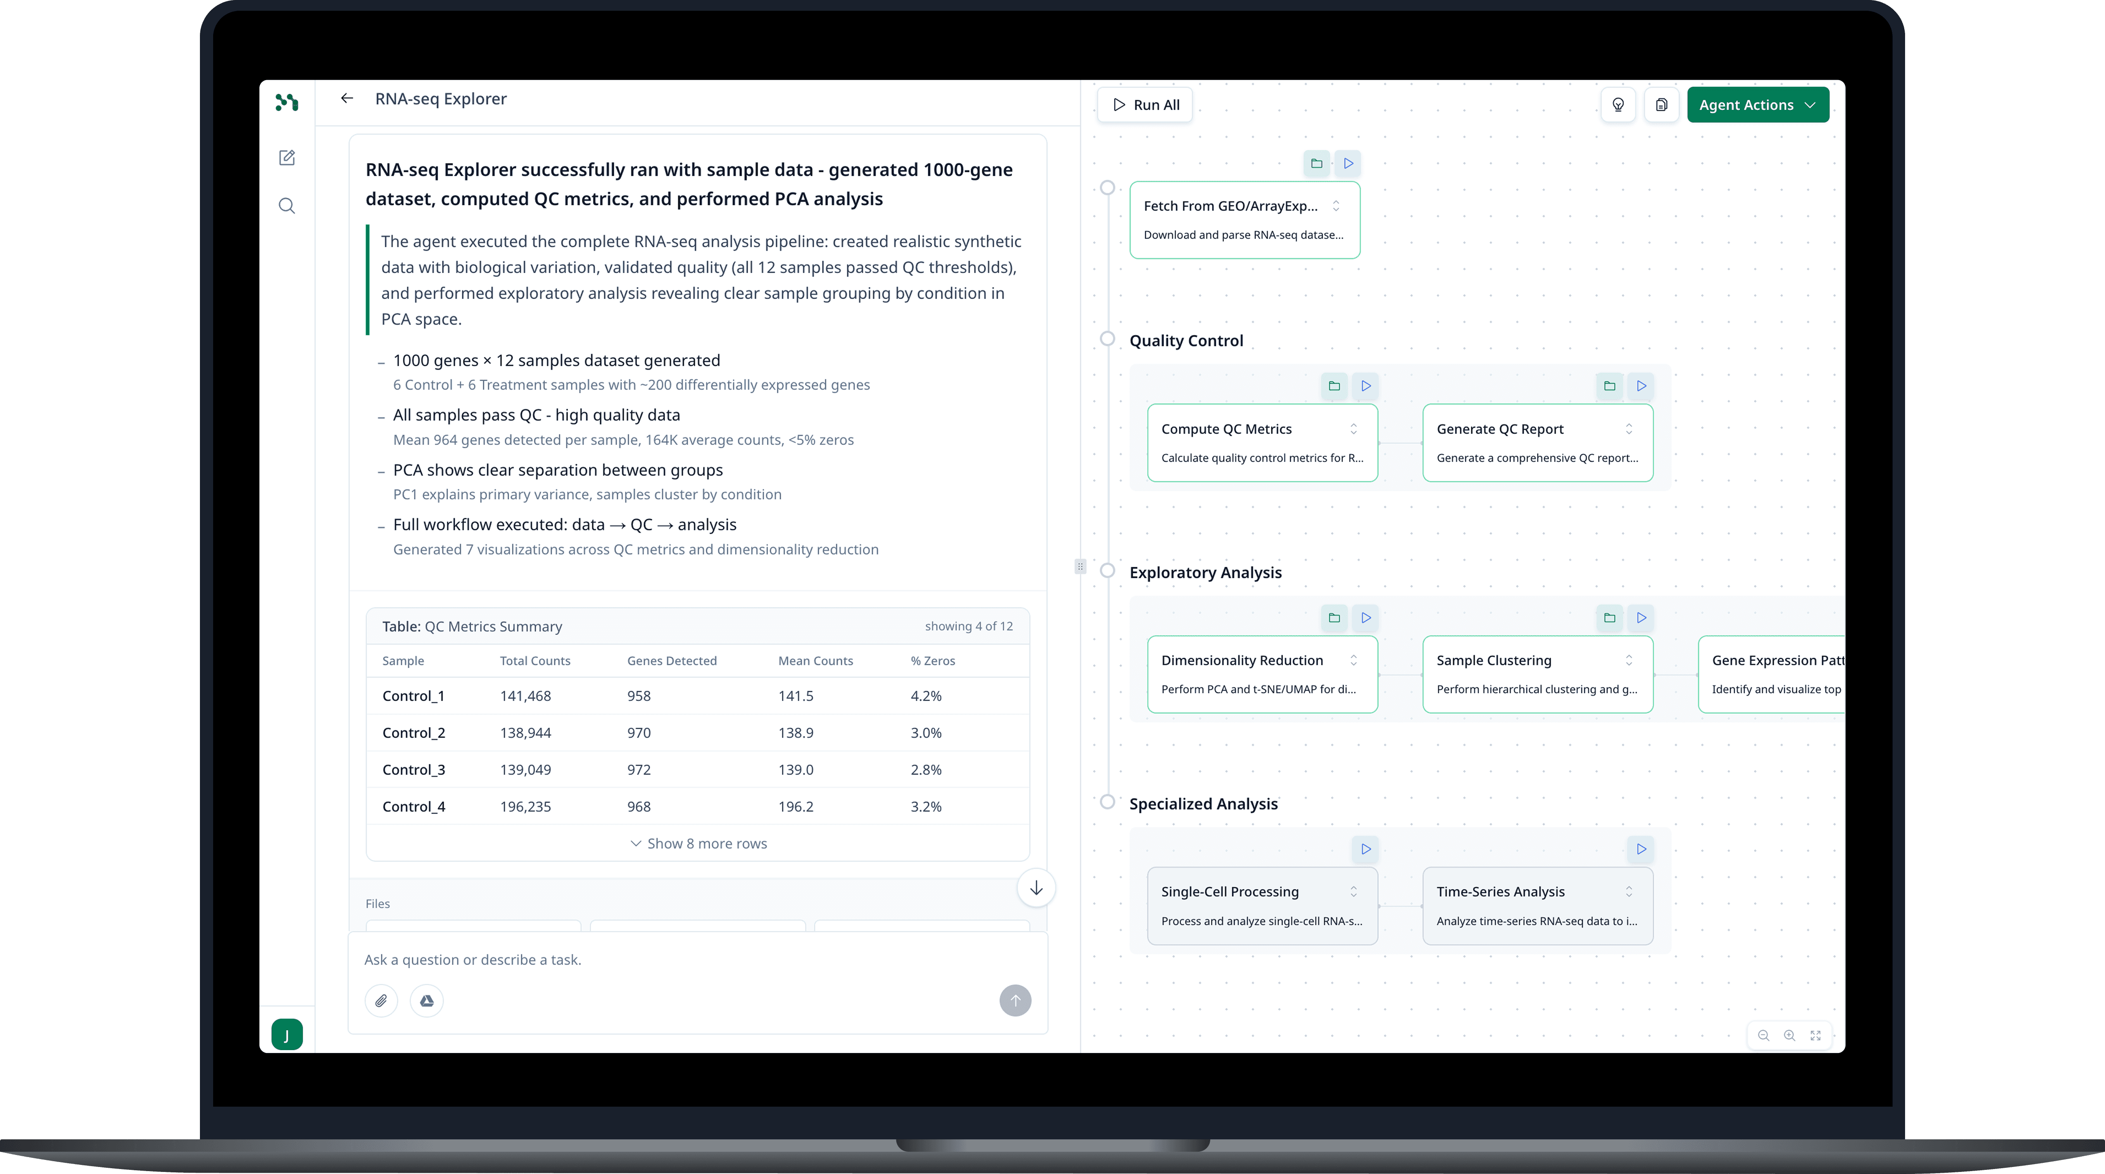Show 8 more rows in QC table
The height and width of the screenshot is (1174, 2105).
(698, 843)
